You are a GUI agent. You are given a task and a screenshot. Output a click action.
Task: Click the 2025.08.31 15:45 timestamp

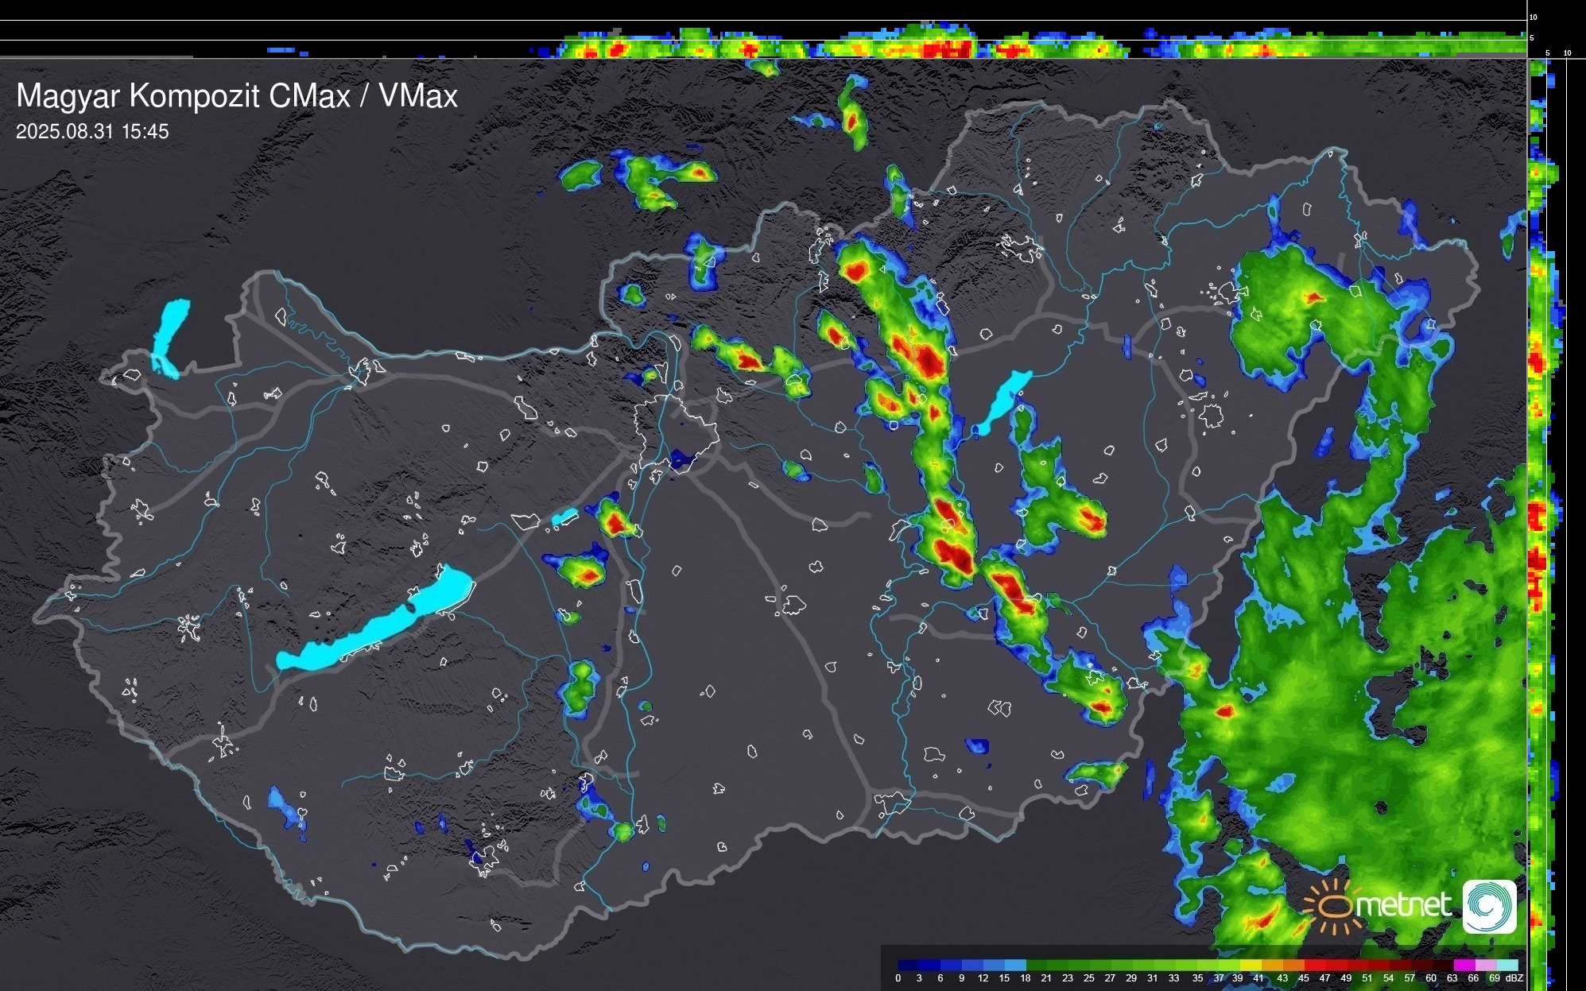[x=92, y=132]
